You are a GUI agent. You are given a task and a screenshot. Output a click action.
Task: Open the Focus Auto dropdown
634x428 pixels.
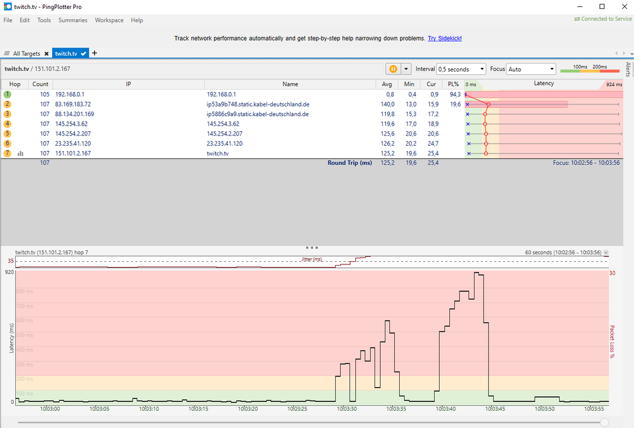point(531,69)
